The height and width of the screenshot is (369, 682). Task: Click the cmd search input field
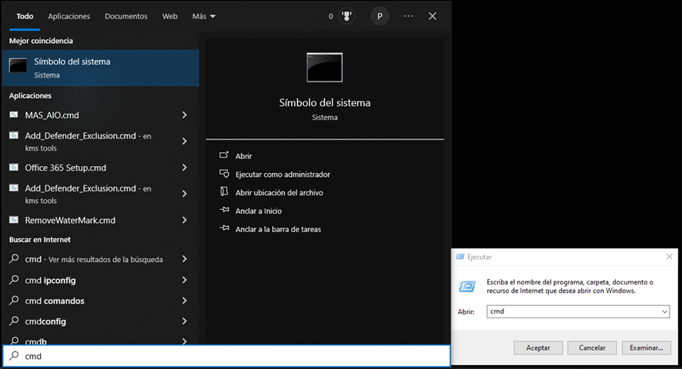pyautogui.click(x=226, y=356)
